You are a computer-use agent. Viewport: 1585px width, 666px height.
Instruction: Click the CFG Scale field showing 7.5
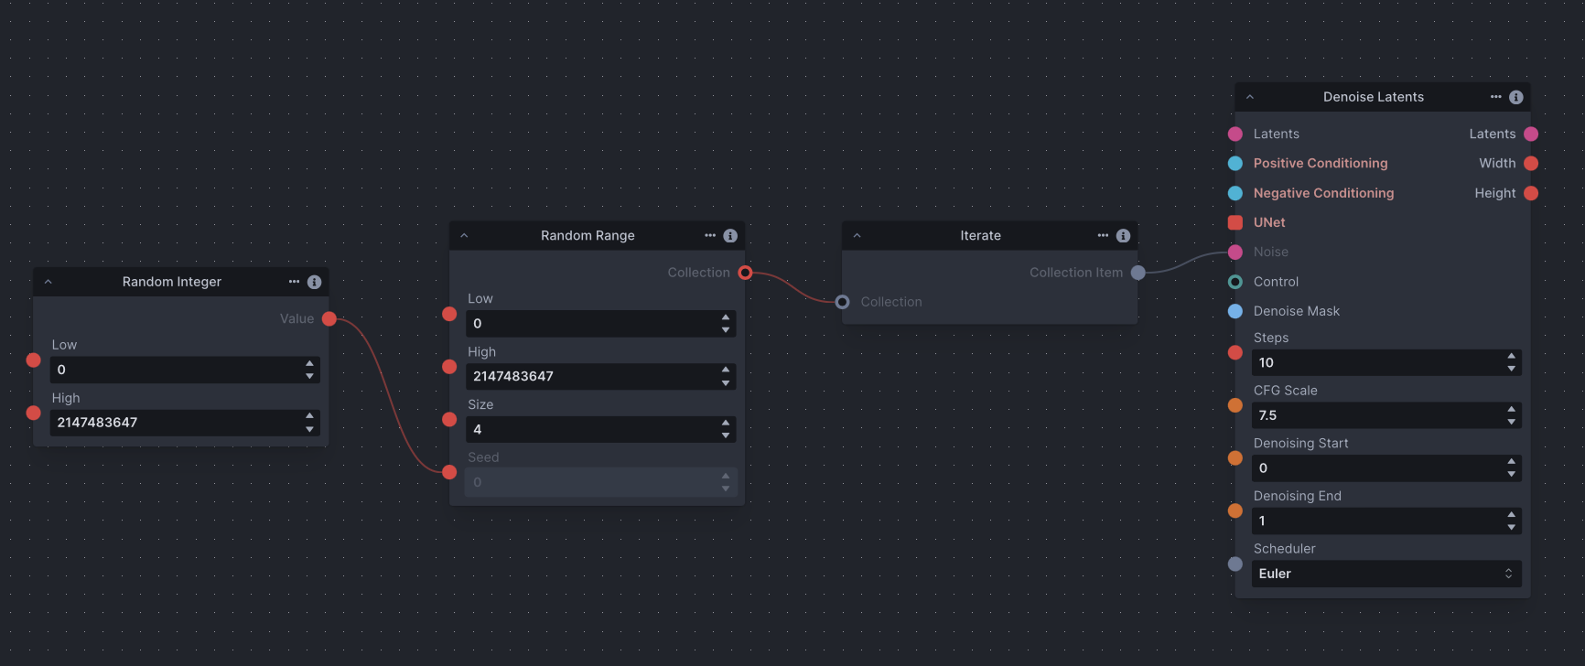click(1386, 415)
